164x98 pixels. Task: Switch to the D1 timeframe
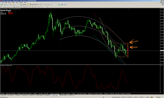click(x=42, y=7)
